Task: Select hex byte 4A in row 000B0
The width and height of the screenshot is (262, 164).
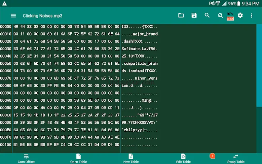Action: coord(43,108)
